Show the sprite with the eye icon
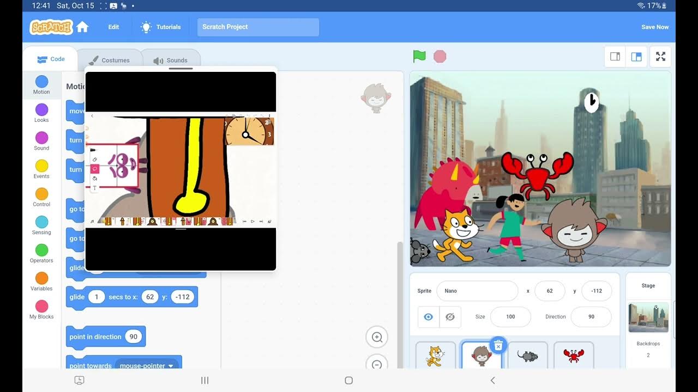The width and height of the screenshot is (698, 392). [429, 317]
